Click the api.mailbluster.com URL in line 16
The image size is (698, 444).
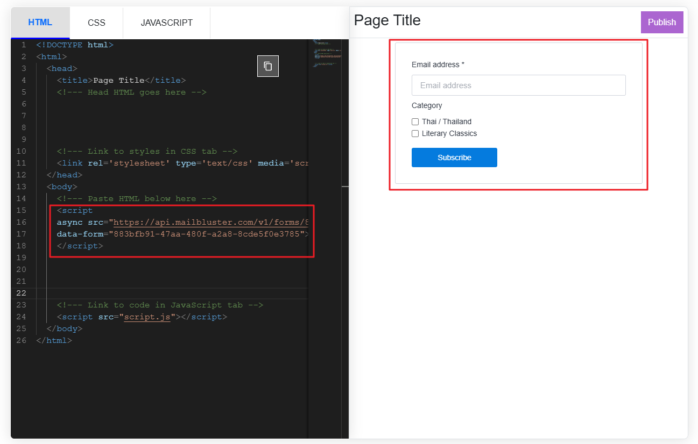pos(210,222)
